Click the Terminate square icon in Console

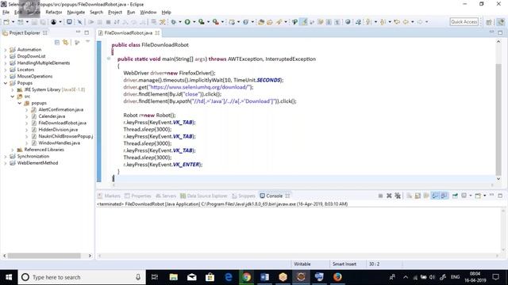(380, 196)
